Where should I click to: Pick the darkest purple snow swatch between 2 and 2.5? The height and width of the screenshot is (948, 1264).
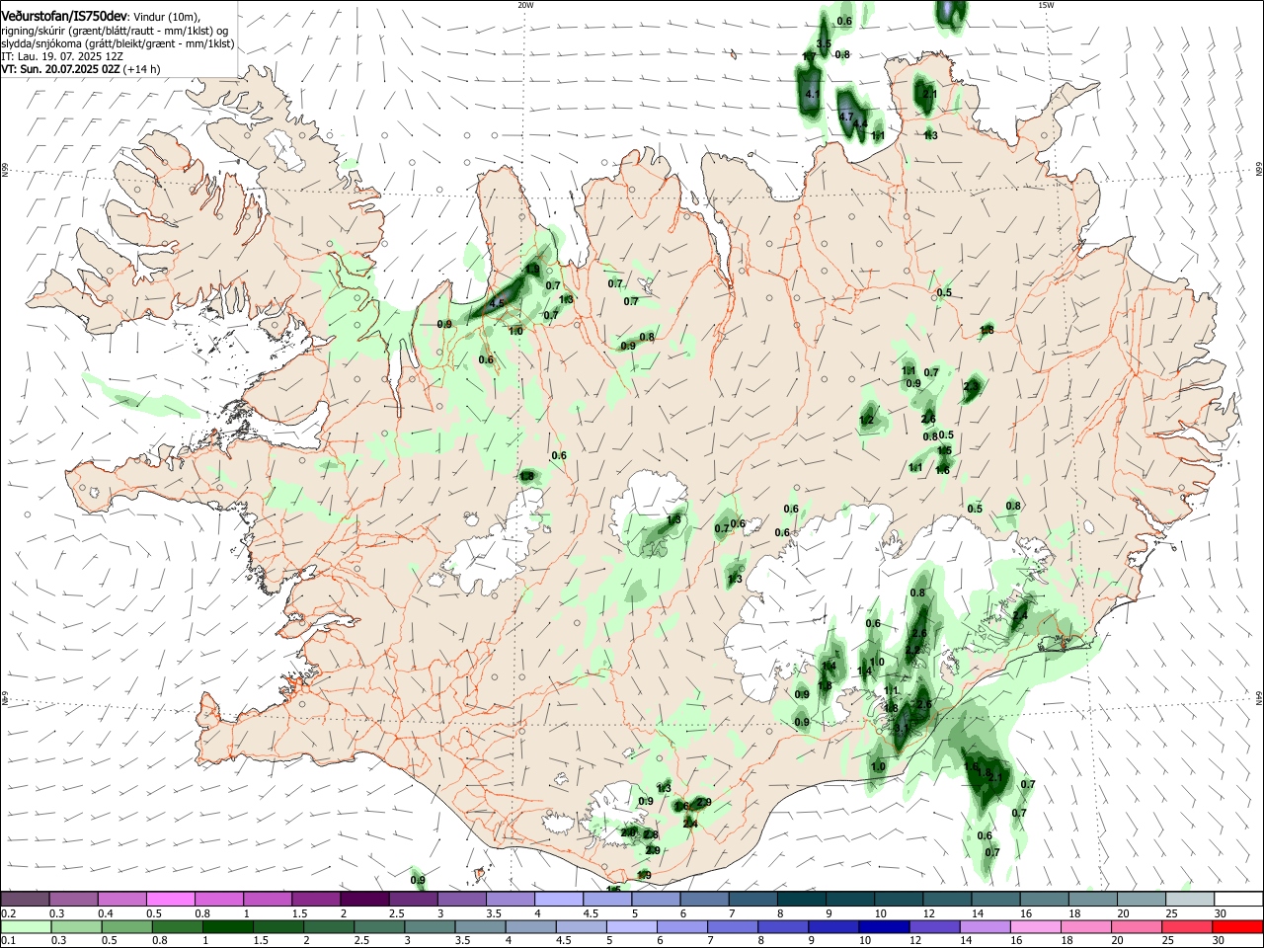coord(365,899)
